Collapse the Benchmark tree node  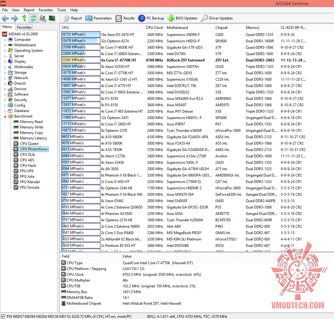[5, 116]
